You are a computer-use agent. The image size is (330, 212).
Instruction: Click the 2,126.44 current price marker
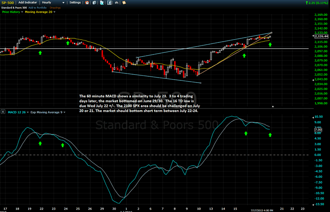point(321,36)
